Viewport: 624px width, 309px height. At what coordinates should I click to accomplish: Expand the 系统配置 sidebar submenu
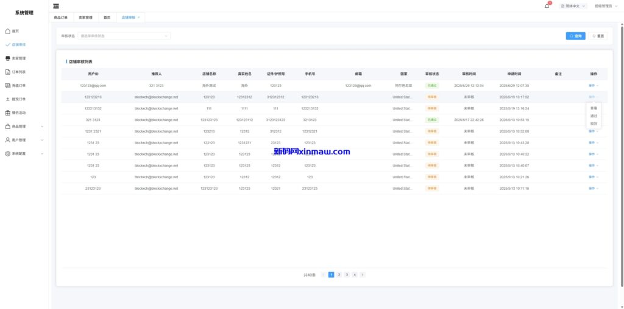tap(41, 154)
